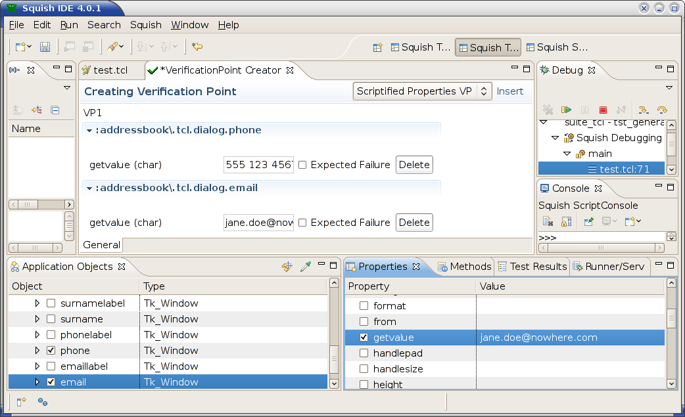Click the Collapse All icon in variables panel

click(x=55, y=110)
